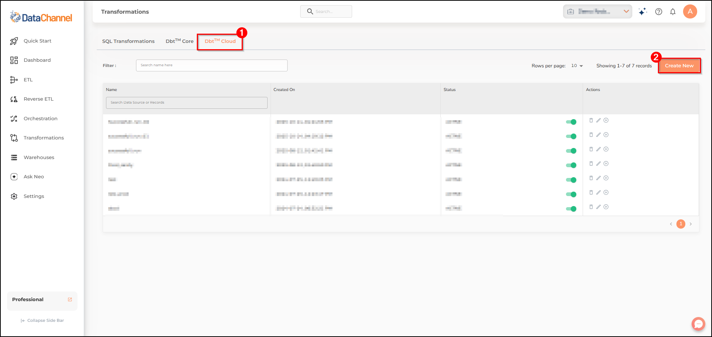The image size is (712, 337).
Task: Go to the next page arrow
Action: click(x=691, y=224)
